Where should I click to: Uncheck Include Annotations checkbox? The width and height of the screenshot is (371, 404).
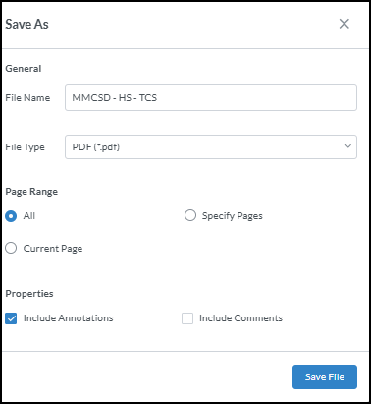click(x=11, y=318)
